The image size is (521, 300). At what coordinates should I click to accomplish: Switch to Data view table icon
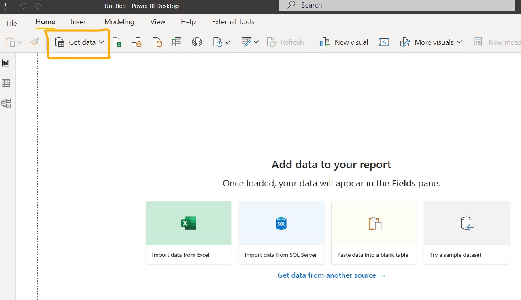[6, 83]
